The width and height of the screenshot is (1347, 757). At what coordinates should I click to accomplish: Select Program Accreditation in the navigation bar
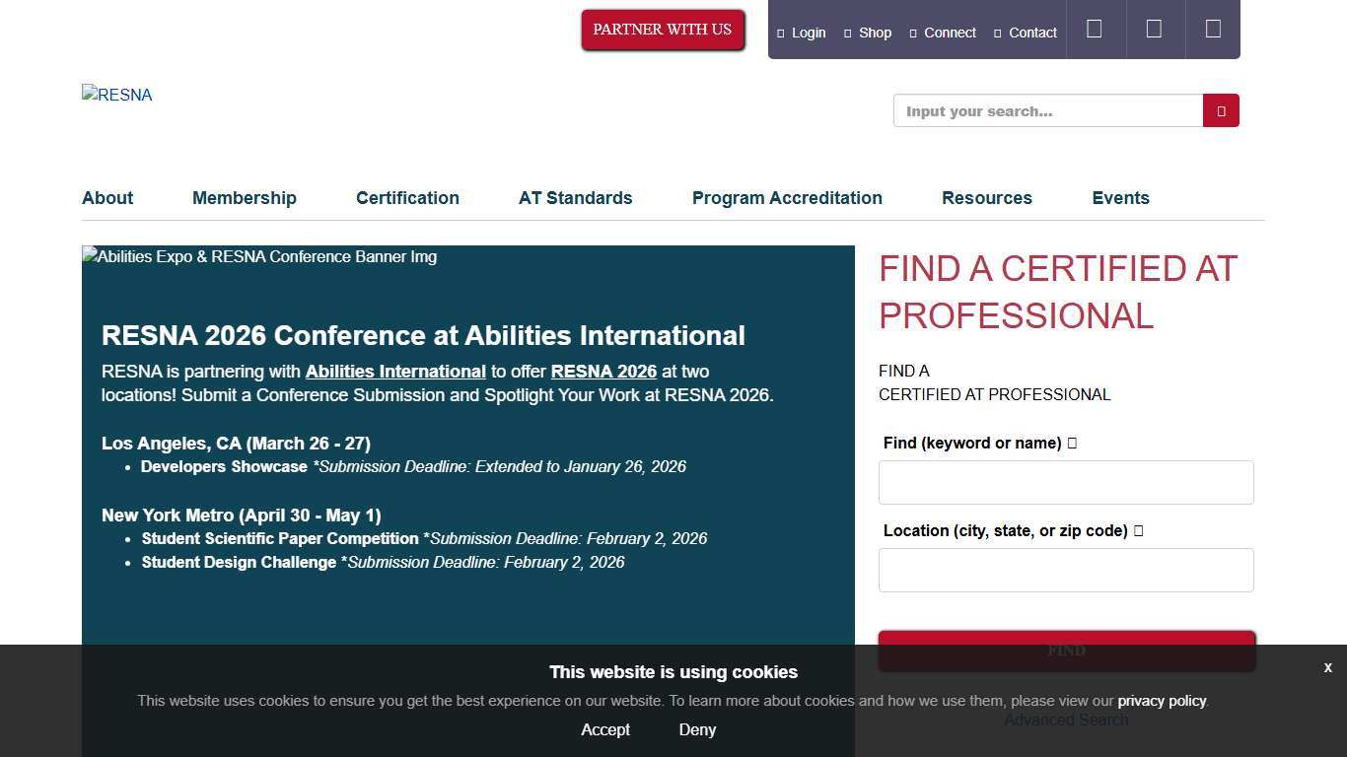[787, 198]
